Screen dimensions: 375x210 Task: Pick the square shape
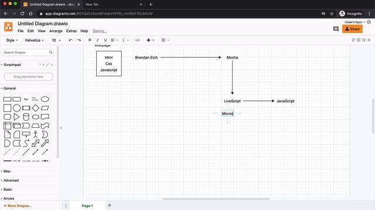pos(7,108)
